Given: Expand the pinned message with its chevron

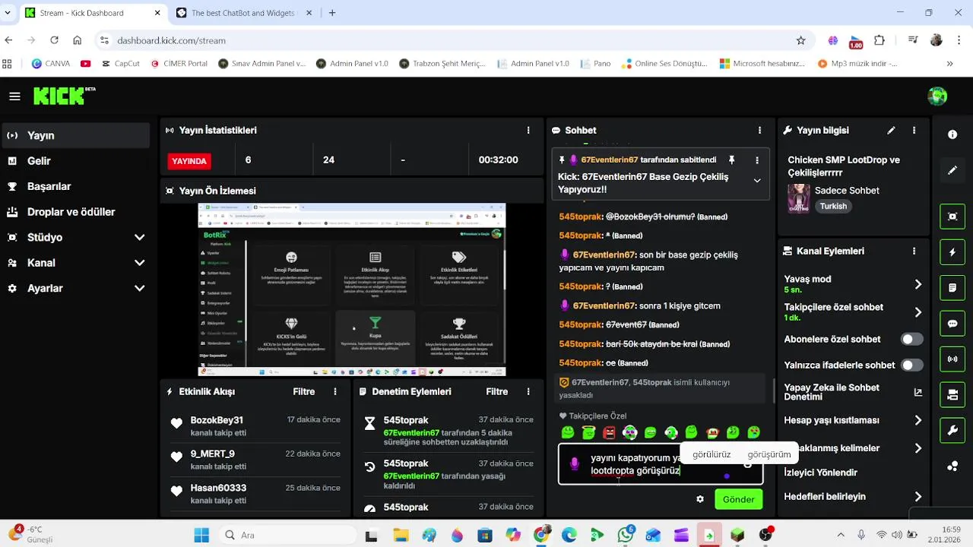Looking at the screenshot, I should [757, 181].
